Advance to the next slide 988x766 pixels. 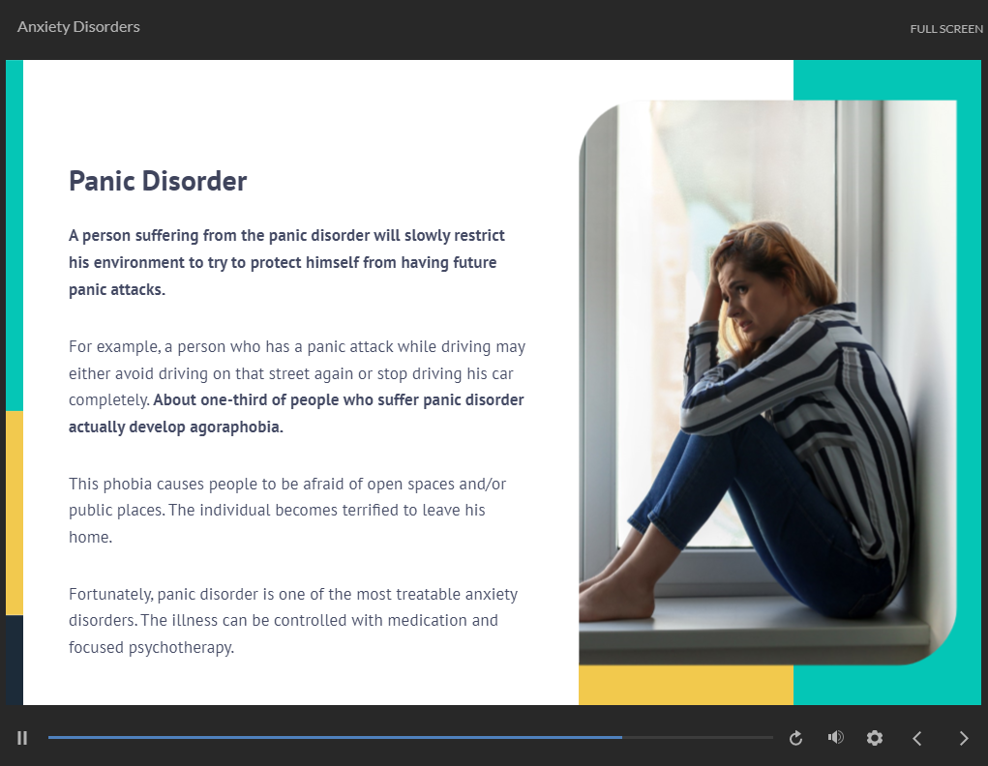(x=963, y=738)
